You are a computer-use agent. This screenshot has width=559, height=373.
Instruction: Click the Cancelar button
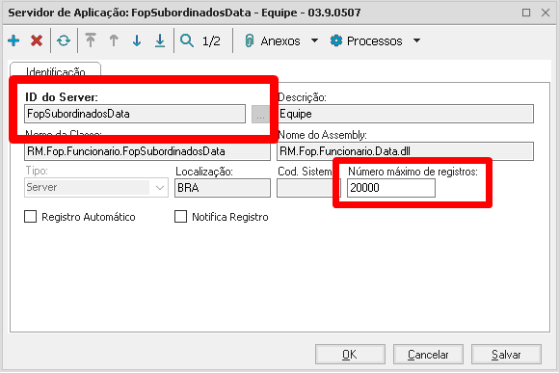pos(428,355)
